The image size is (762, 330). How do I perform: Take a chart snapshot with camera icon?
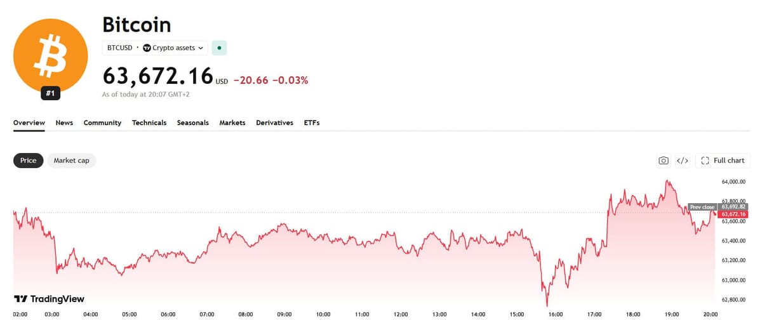(x=664, y=161)
